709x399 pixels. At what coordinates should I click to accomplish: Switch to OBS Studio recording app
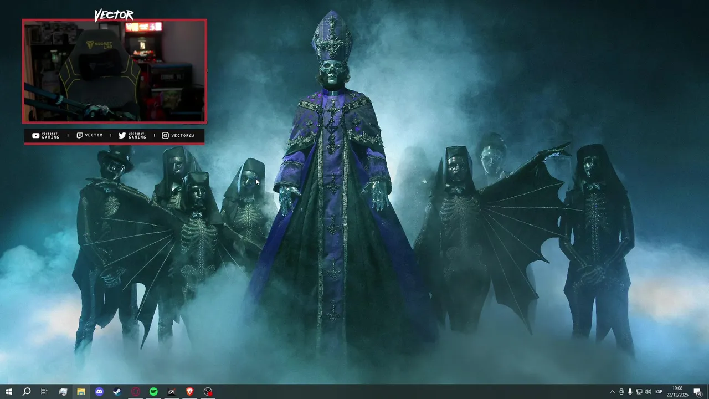(208, 392)
